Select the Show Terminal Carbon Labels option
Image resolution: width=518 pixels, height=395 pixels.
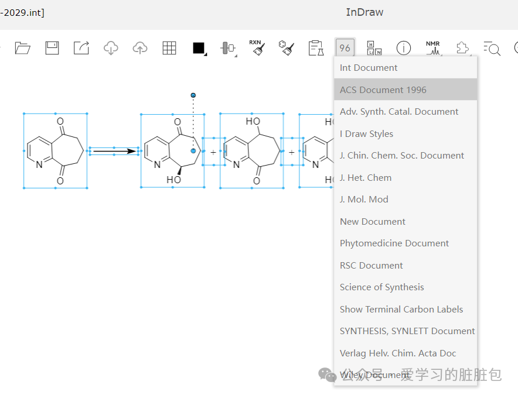coord(401,309)
